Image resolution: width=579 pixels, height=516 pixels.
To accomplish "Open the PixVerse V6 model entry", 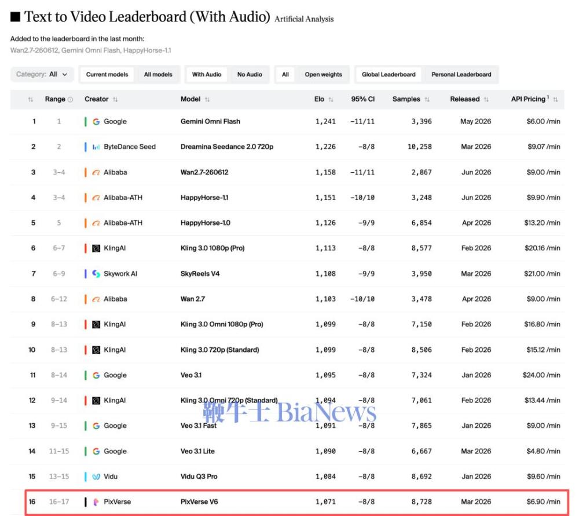I will [199, 502].
